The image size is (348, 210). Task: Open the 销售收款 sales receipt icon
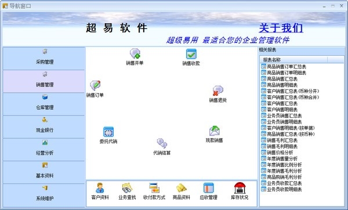(x=191, y=54)
